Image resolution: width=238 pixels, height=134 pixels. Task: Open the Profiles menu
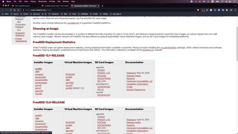tap(52, 1)
